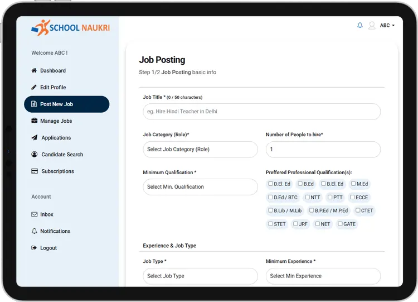Click the Subscriptions card icon
The image size is (418, 302).
pos(34,171)
